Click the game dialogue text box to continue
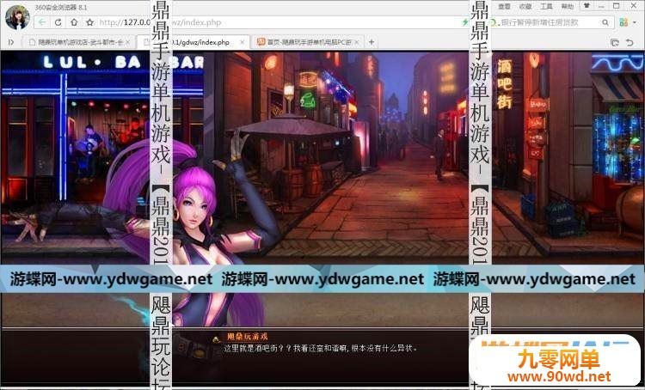 (x=322, y=356)
